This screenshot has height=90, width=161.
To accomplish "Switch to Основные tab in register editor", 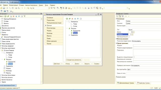I will pos(54,18).
